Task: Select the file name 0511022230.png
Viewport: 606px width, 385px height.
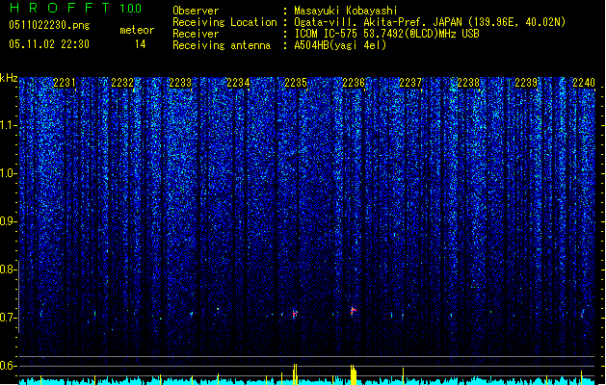Action: (x=49, y=25)
